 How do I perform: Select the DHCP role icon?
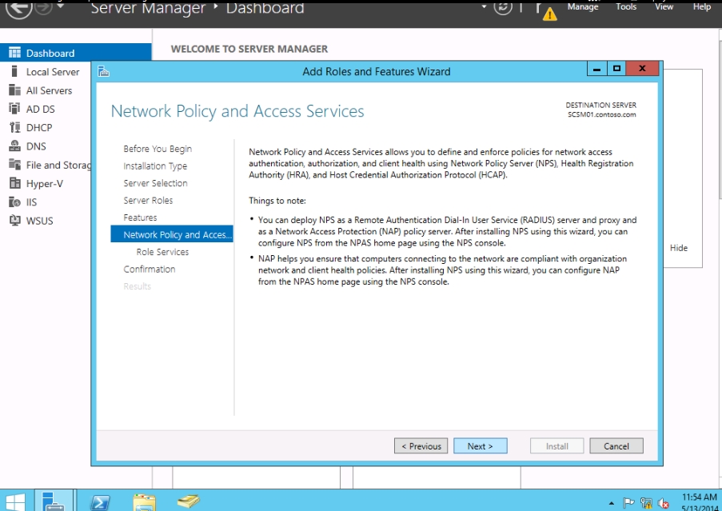(14, 127)
